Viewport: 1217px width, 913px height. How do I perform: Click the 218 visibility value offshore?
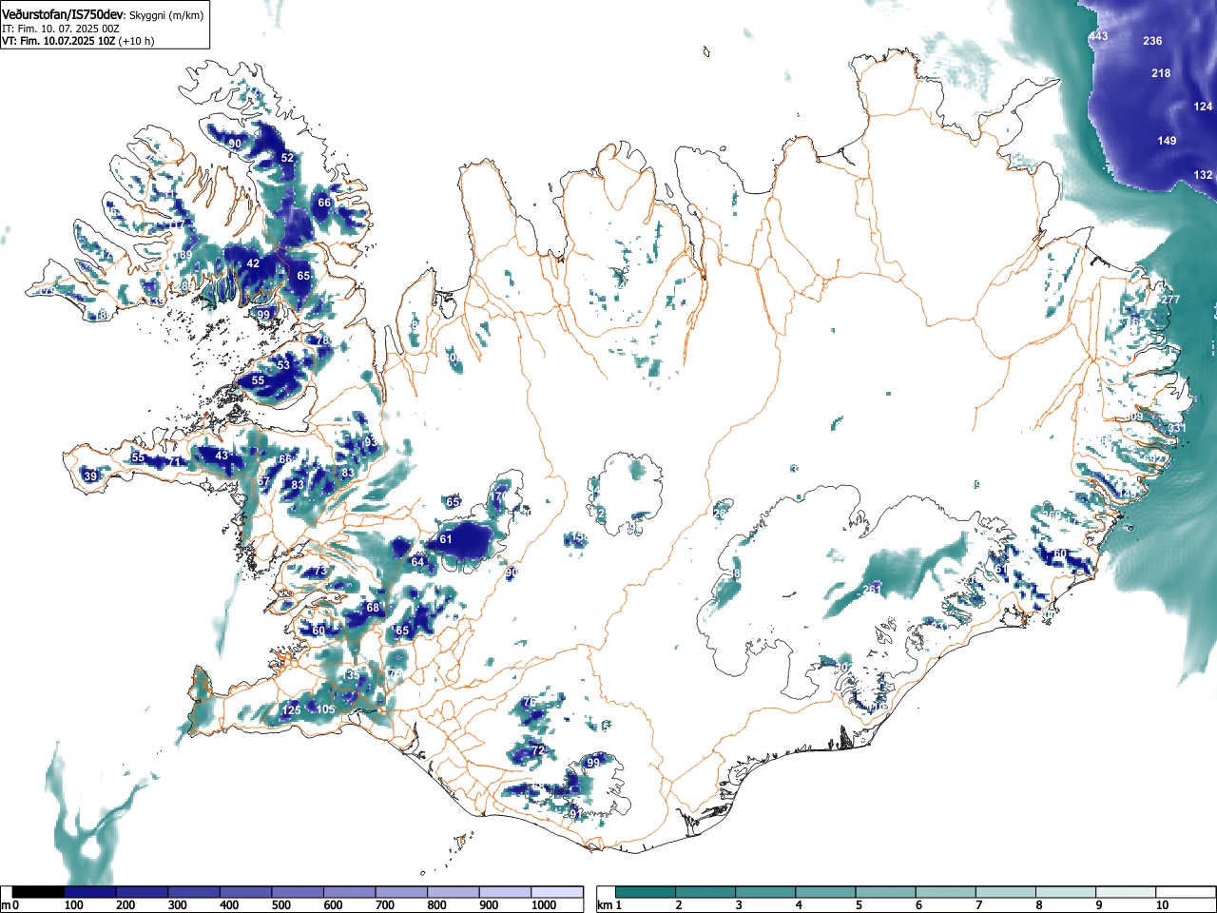tap(1161, 73)
